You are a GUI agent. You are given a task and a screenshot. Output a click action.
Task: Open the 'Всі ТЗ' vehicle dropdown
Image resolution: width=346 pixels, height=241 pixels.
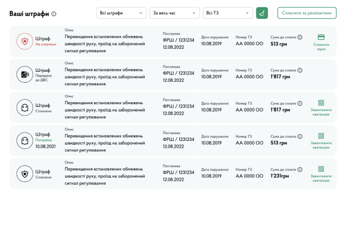click(228, 13)
